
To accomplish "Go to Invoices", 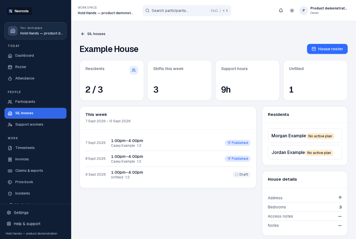I will (35, 159).
